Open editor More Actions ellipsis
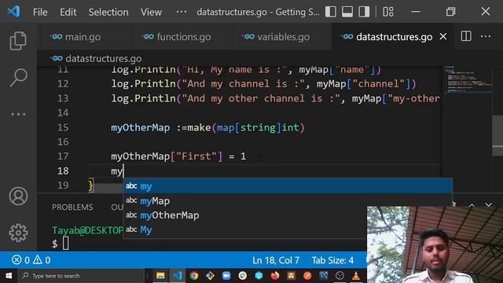This screenshot has height=283, width=503. [486, 36]
